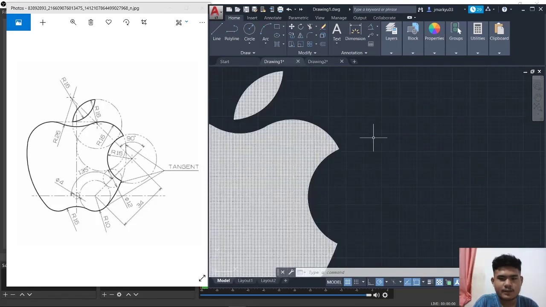This screenshot has height=307, width=546.
Task: Click the Plot printer icon
Action: pos(280,9)
